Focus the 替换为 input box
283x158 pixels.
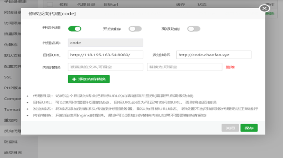click(184, 67)
